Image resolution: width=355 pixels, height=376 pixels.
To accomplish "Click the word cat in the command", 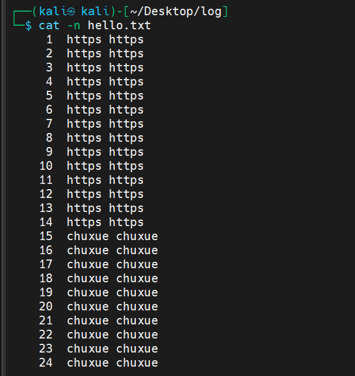I will coord(49,26).
